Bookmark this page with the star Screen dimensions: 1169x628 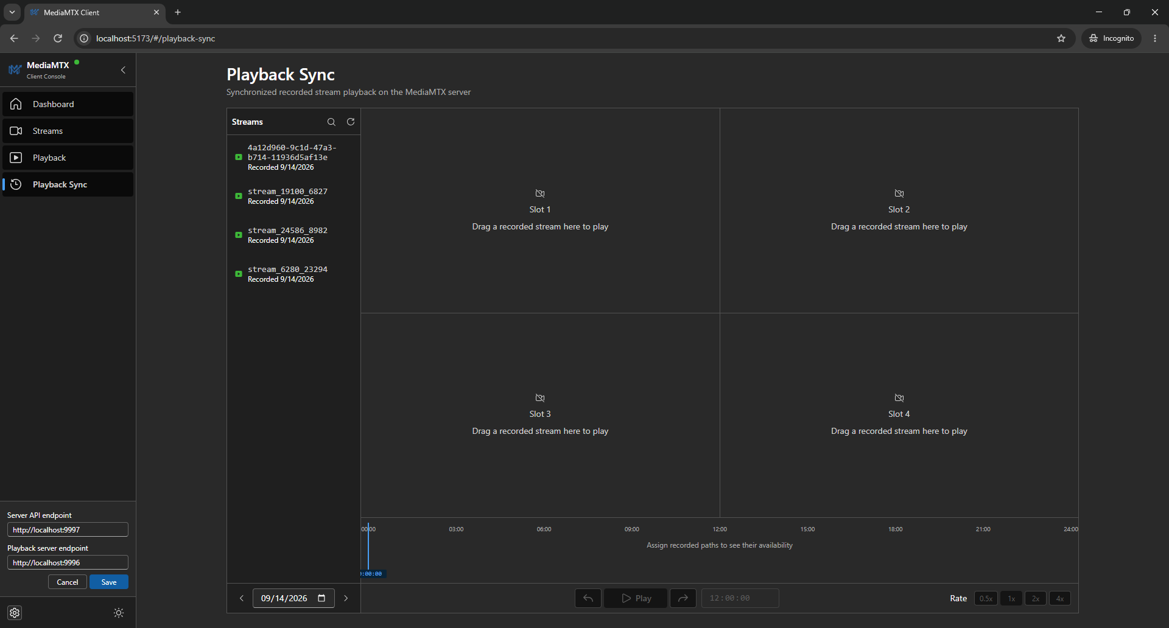point(1061,38)
